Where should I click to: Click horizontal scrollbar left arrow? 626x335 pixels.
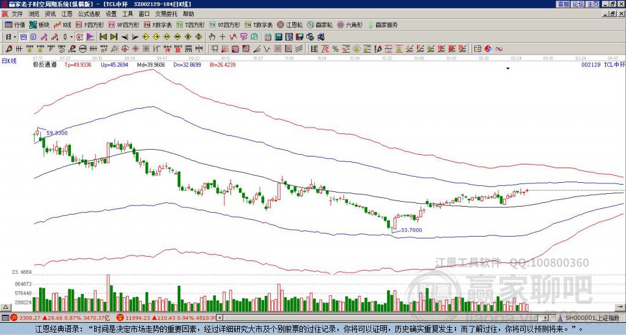click(x=220, y=318)
